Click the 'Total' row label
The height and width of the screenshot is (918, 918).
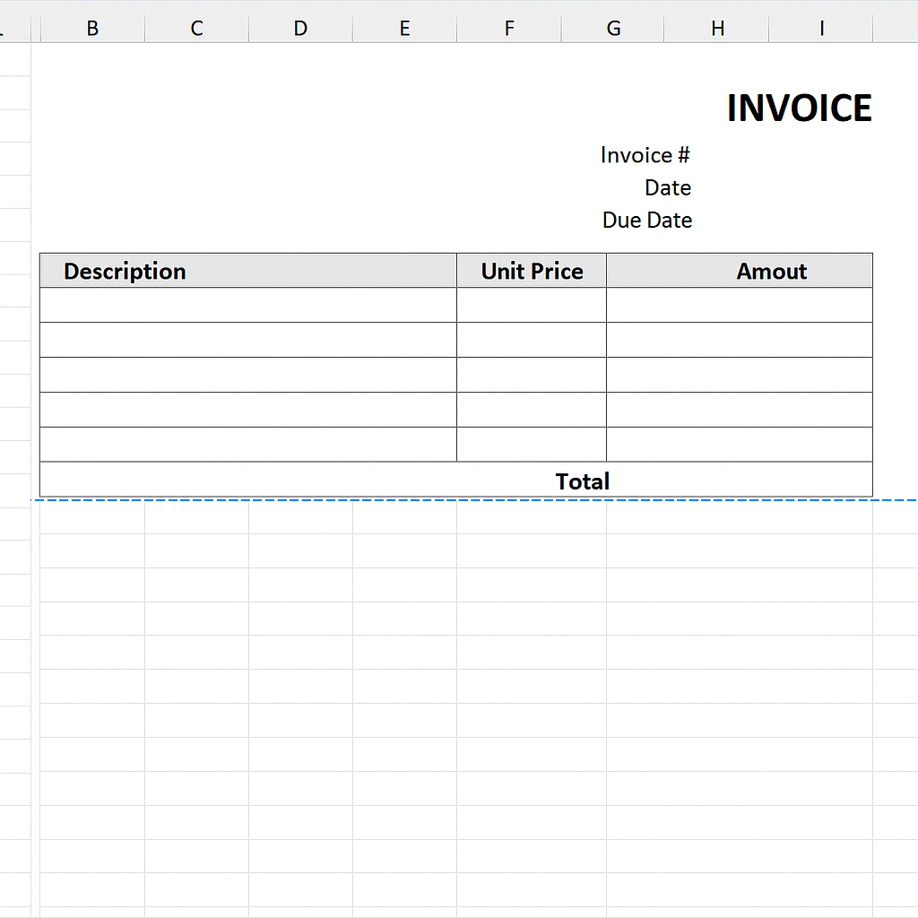pos(582,481)
